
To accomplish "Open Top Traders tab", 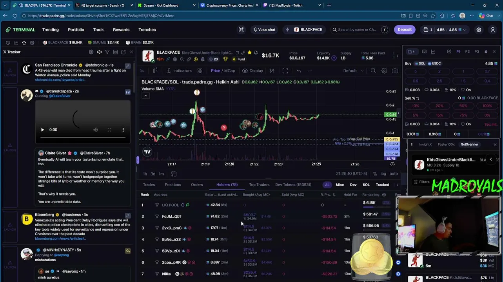I will pos(259,185).
